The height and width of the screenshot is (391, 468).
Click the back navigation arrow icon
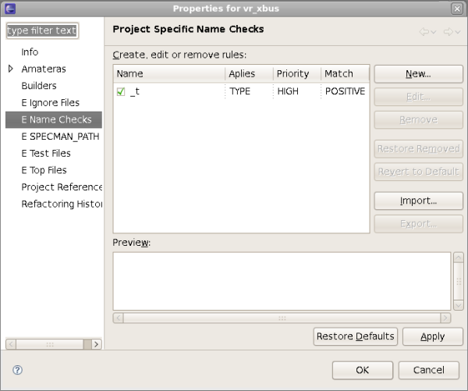(x=424, y=32)
